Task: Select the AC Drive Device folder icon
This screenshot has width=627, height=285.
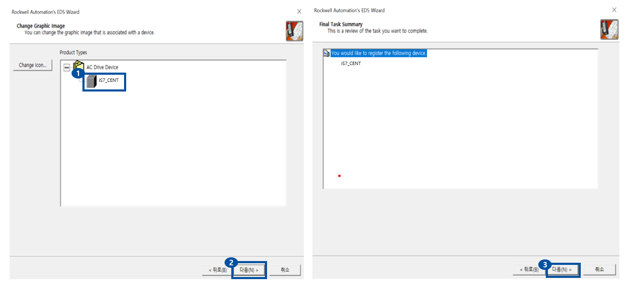Action: click(78, 67)
